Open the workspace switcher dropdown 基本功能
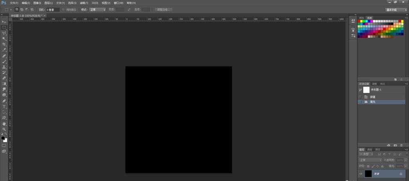Image resolution: width=409 pixels, height=181 pixels. pyautogui.click(x=396, y=9)
